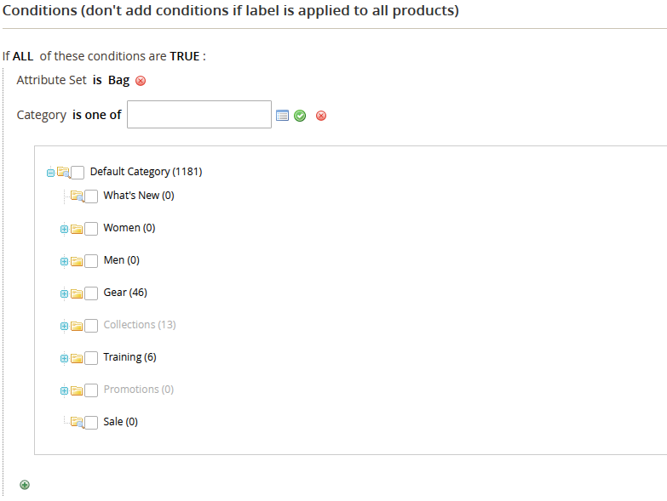Add new condition with green plus icon
The height and width of the screenshot is (501, 667).
25,485
